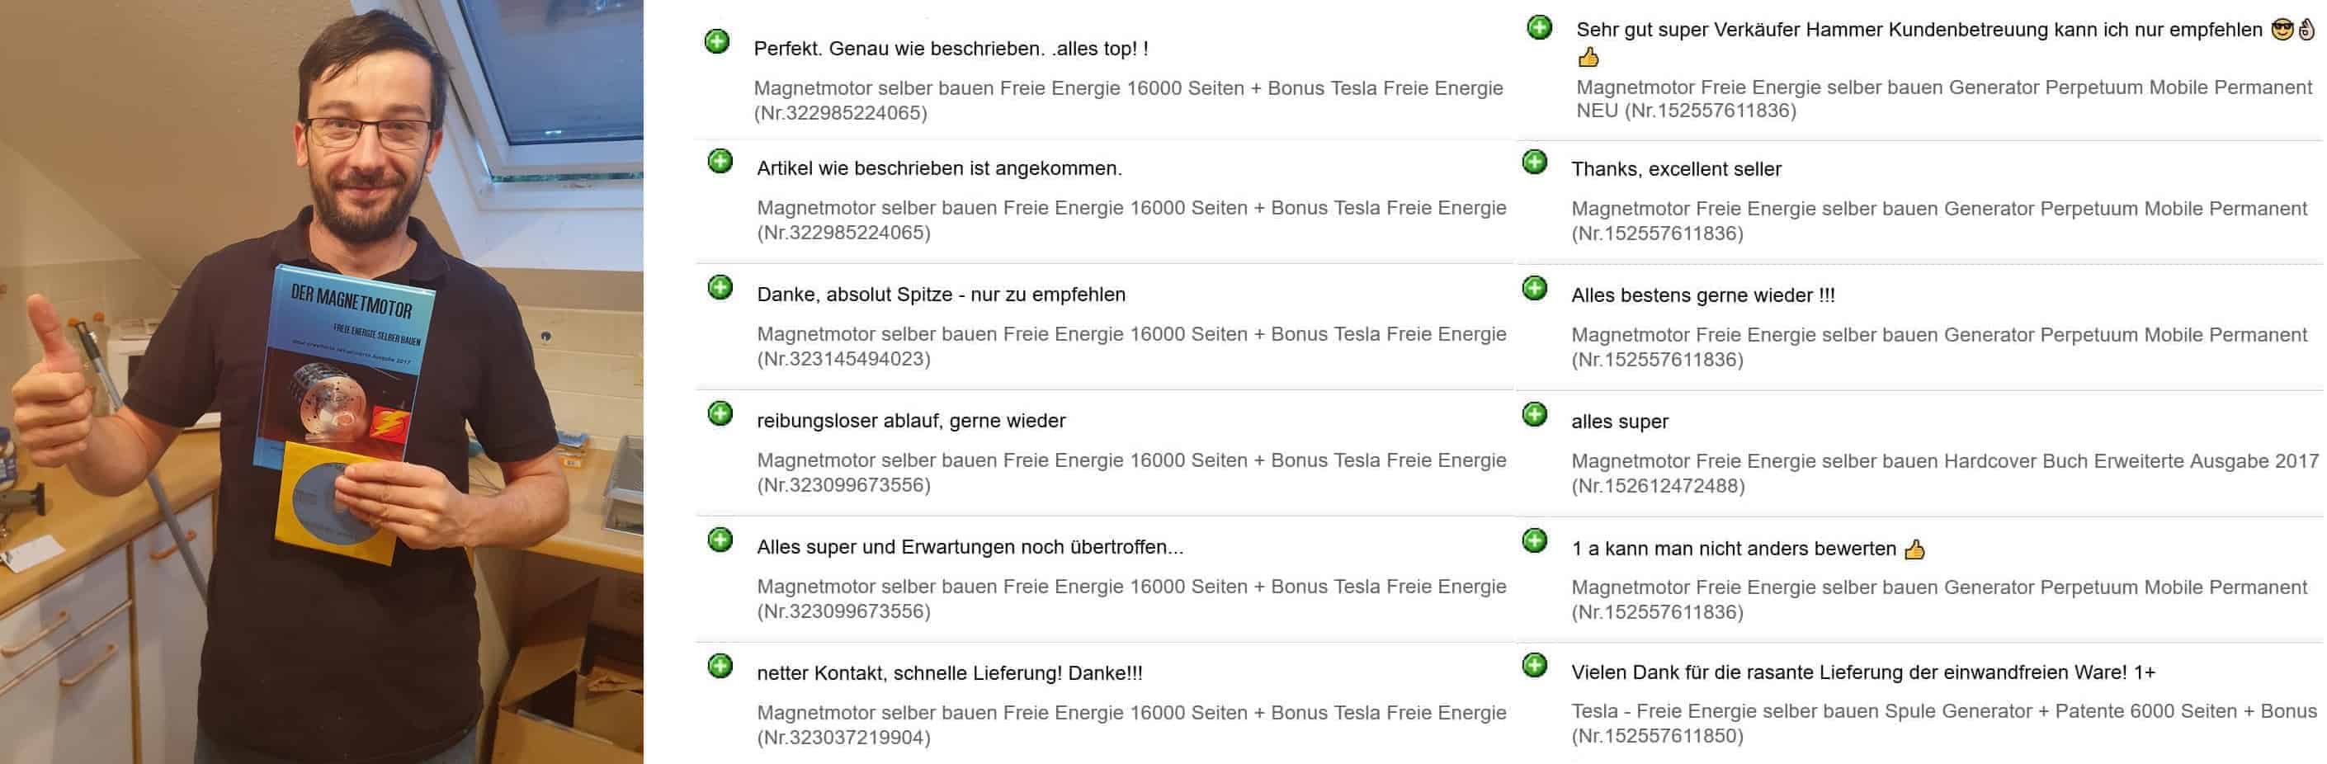
Task: Open item link with number 323145494023
Action: tap(1131, 346)
